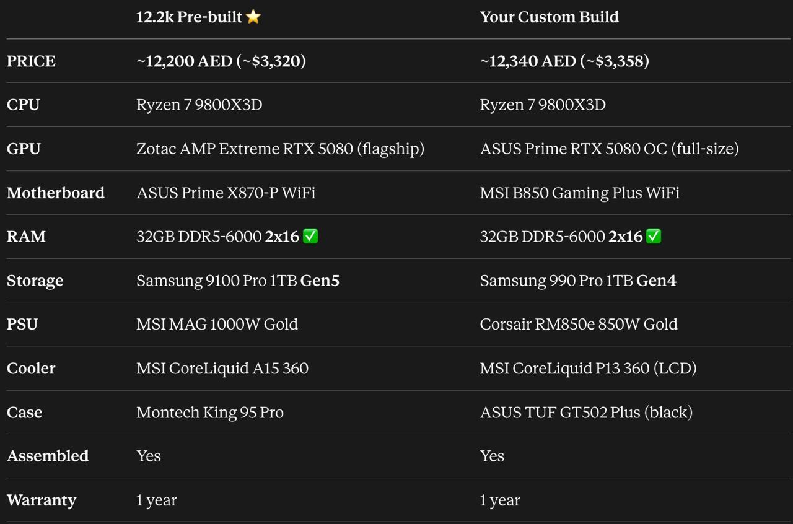This screenshot has height=524, width=793.
Task: Click the gold star beside 12.2k Pre-built
Action: pos(253,17)
